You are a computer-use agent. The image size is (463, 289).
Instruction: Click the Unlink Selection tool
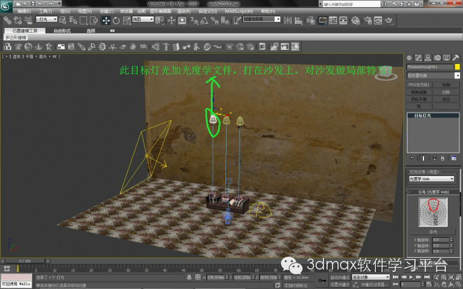tap(18, 20)
